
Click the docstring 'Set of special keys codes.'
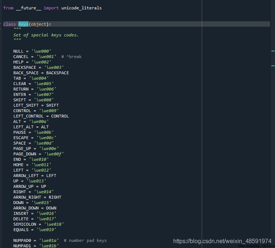pyautogui.click(x=46, y=35)
